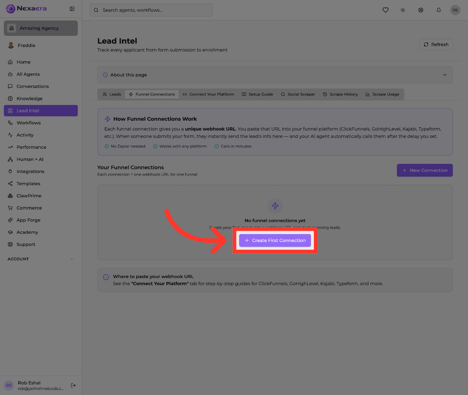The image size is (468, 395).
Task: Select Lead Intel in the sidebar
Action: 41,110
